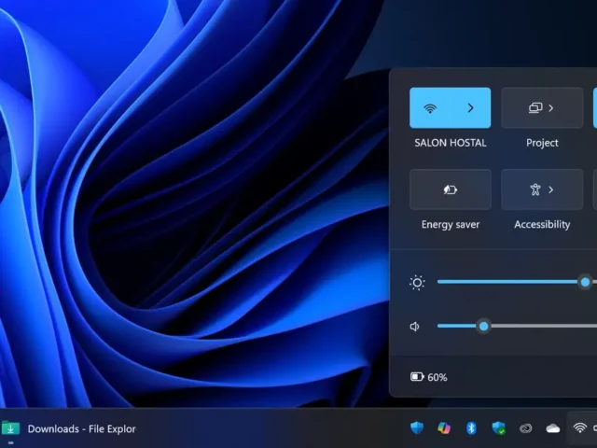The width and height of the screenshot is (597, 448).
Task: Open the plain blue shield Defender tray icon
Action: [417, 428]
